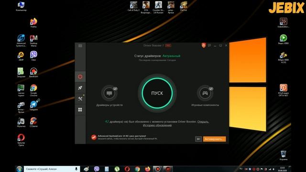Viewport: 306px width, 172px height.
Task: Select the Advanced SystemCare desktop shortcut
Action: [21, 41]
